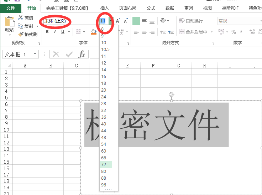The image size is (262, 195).
Task: Open clipboard pane dialog launcher
Action: tap(39, 43)
